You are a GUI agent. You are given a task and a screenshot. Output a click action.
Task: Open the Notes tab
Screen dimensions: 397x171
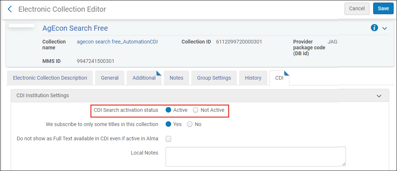(176, 78)
